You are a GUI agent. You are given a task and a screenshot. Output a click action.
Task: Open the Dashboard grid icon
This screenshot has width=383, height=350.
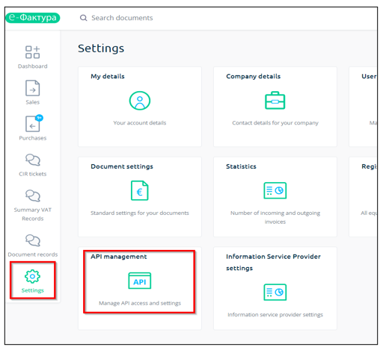click(32, 52)
